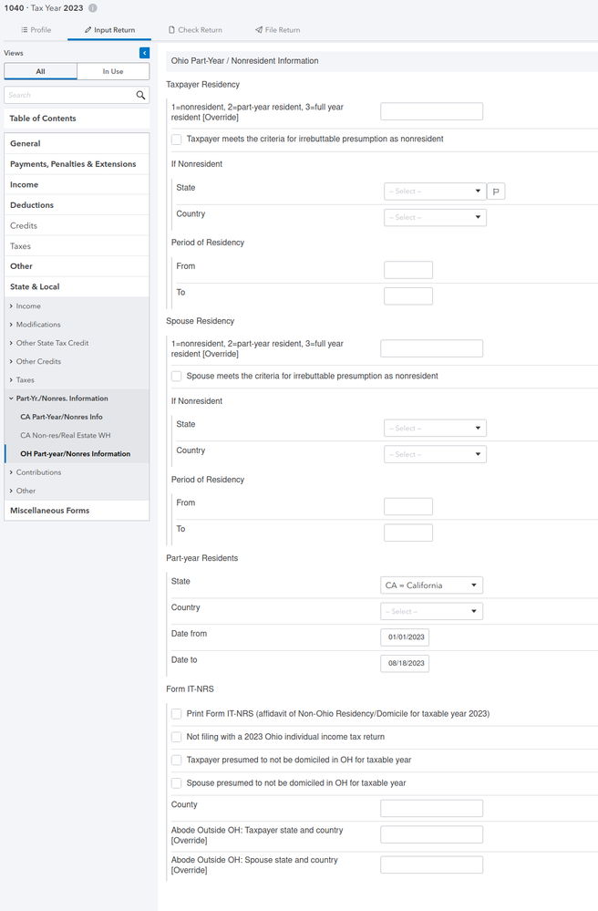This screenshot has width=598, height=911.
Task: Open the Deductions section
Action: click(x=77, y=205)
